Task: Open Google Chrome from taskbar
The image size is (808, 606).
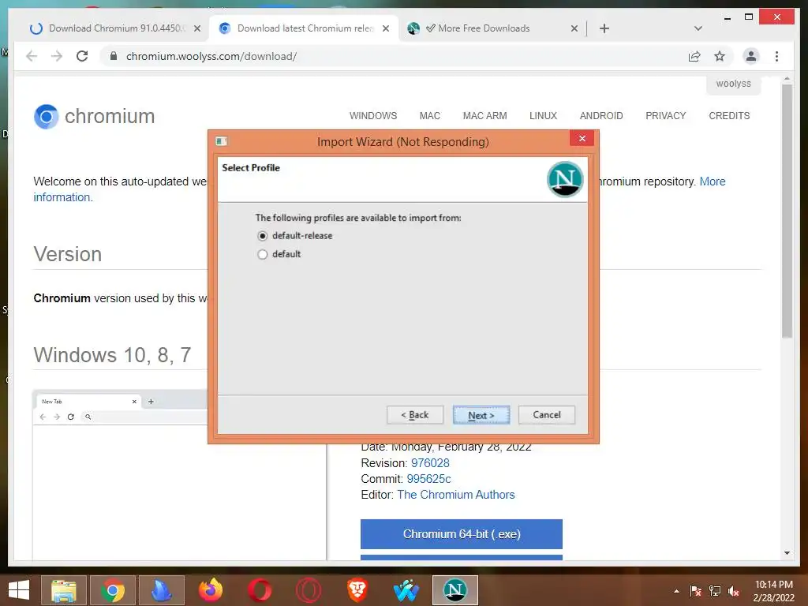Action: [112, 590]
